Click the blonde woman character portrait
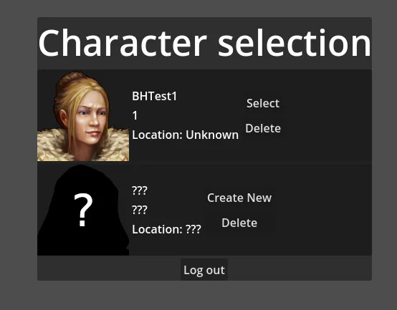 (83, 116)
